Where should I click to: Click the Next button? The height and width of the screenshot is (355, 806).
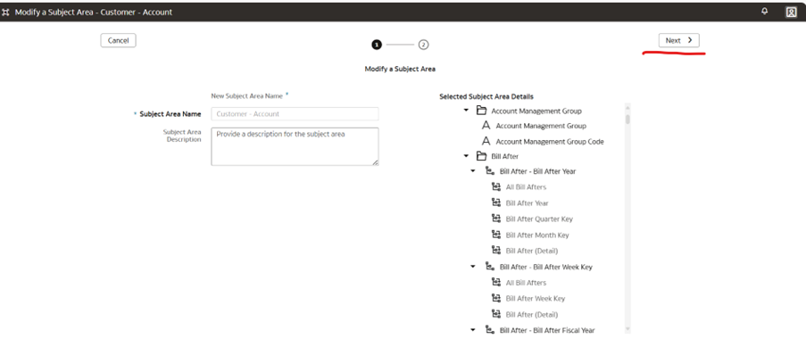point(679,41)
